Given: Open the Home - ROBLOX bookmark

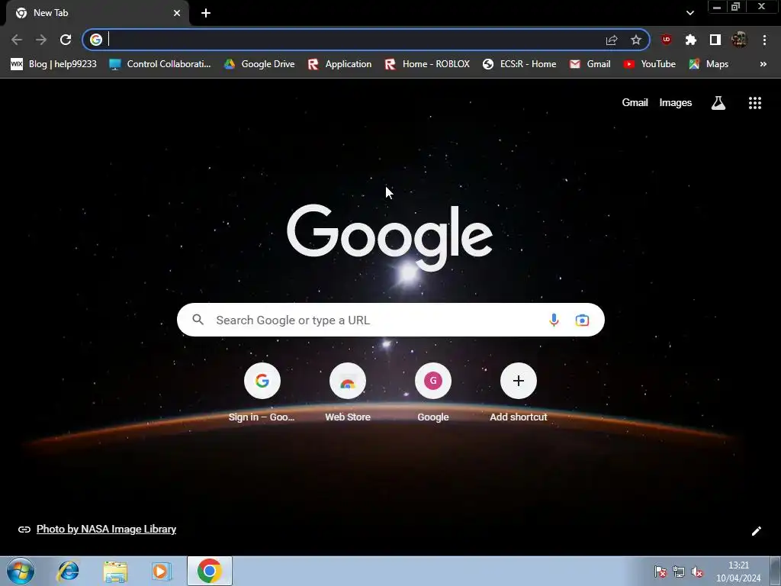Looking at the screenshot, I should click(427, 64).
